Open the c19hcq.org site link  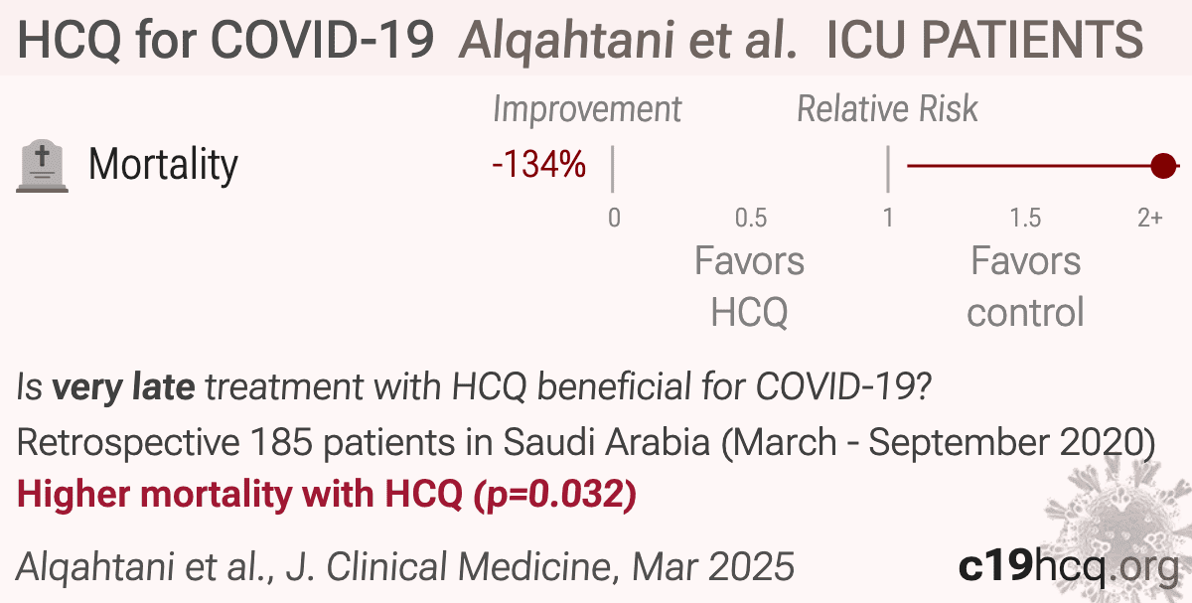point(1069,567)
